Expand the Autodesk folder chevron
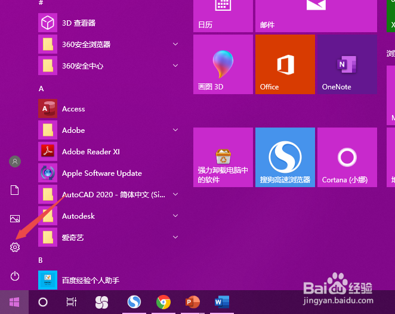 175,216
